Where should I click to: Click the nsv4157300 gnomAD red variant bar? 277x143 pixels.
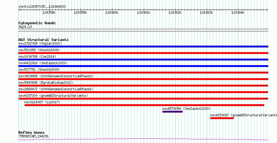[143, 99]
